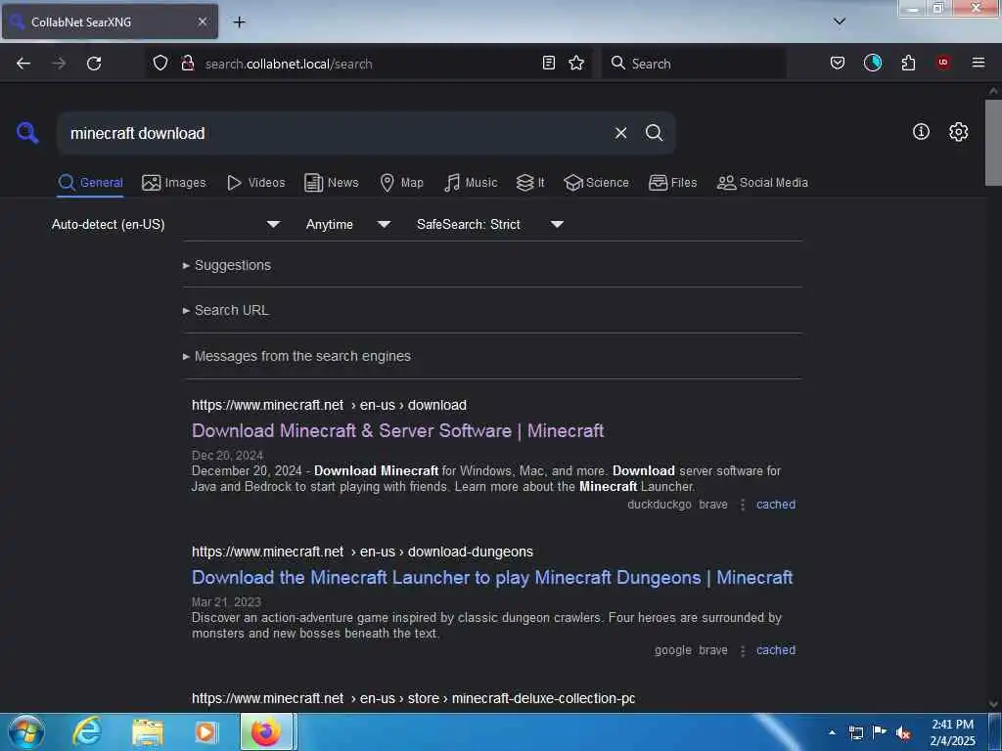Open Minecraft Dungeons Launcher result link
The height and width of the screenshot is (751, 1002).
(x=492, y=578)
